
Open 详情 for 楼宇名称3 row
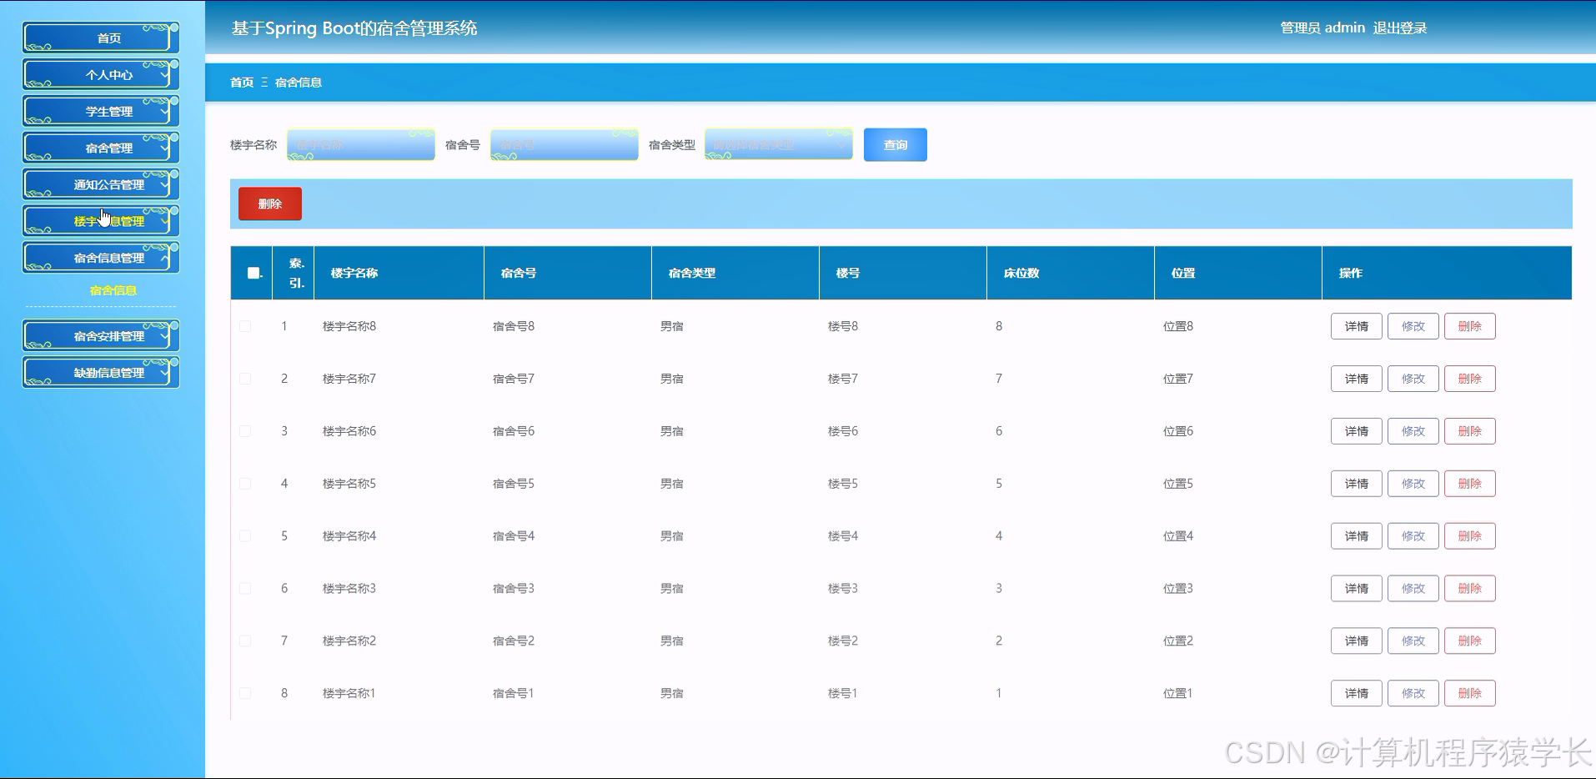click(1357, 589)
